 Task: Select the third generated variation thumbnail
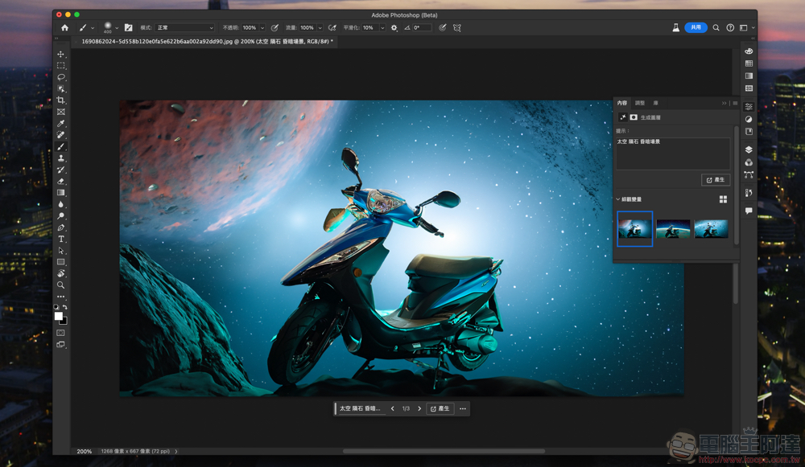tap(711, 228)
